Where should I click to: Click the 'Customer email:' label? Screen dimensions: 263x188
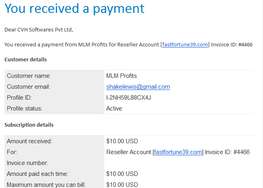(29, 87)
